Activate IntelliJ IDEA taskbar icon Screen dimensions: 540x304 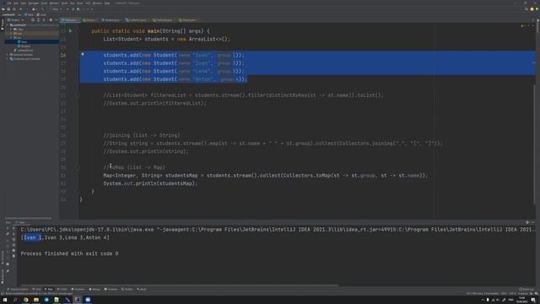pos(78,300)
